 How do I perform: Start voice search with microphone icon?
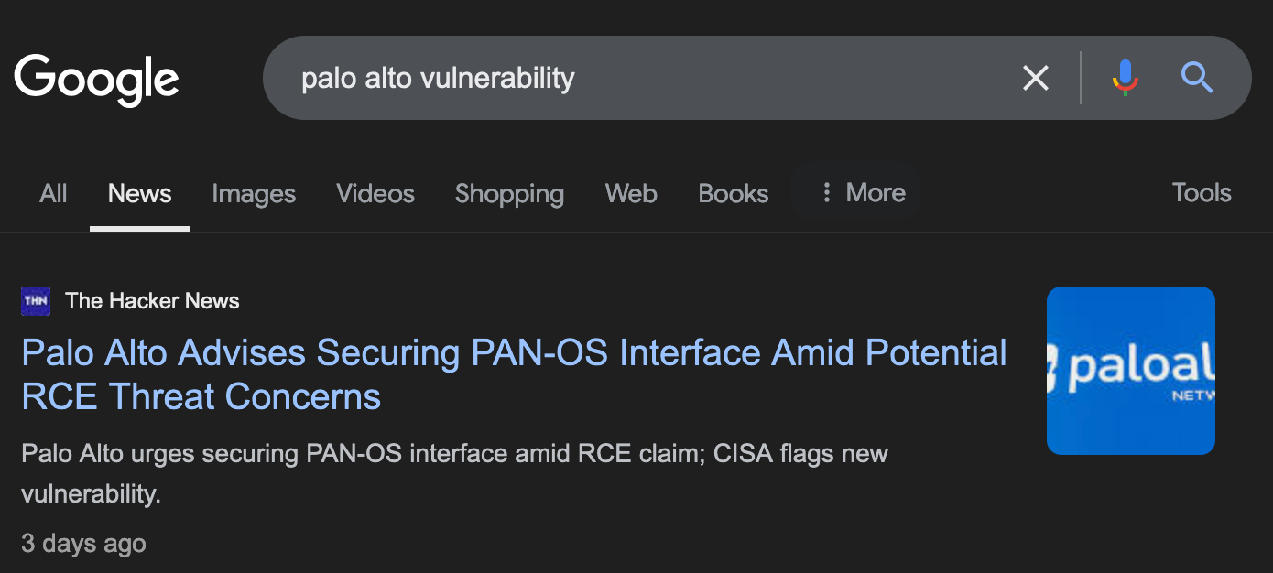point(1125,79)
